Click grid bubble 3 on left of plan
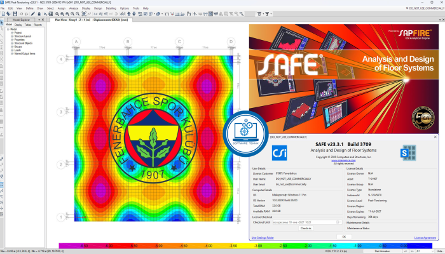 [61, 112]
